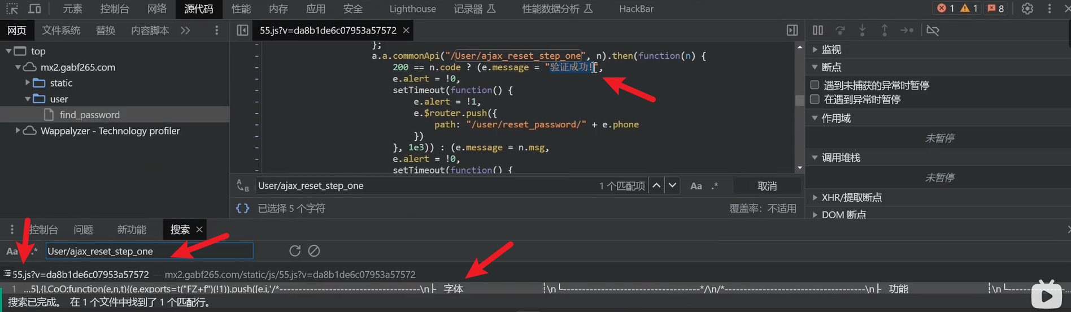Image resolution: width=1071 pixels, height=312 pixels.
Task: Expand XHR/fetch breakpoints section
Action: [815, 197]
